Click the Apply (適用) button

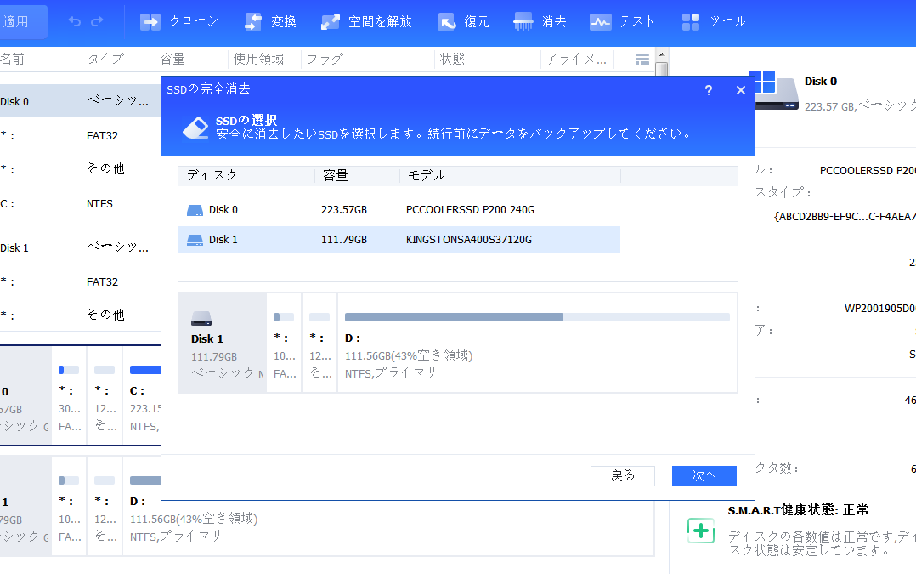point(17,21)
